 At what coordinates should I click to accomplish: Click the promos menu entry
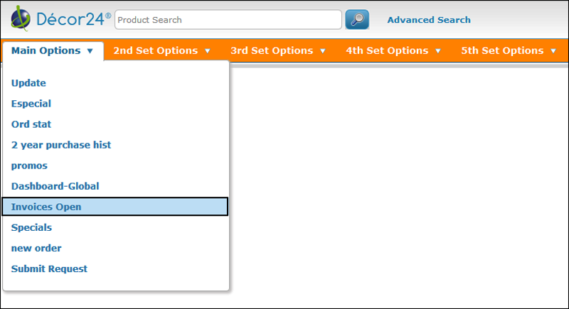[29, 166]
